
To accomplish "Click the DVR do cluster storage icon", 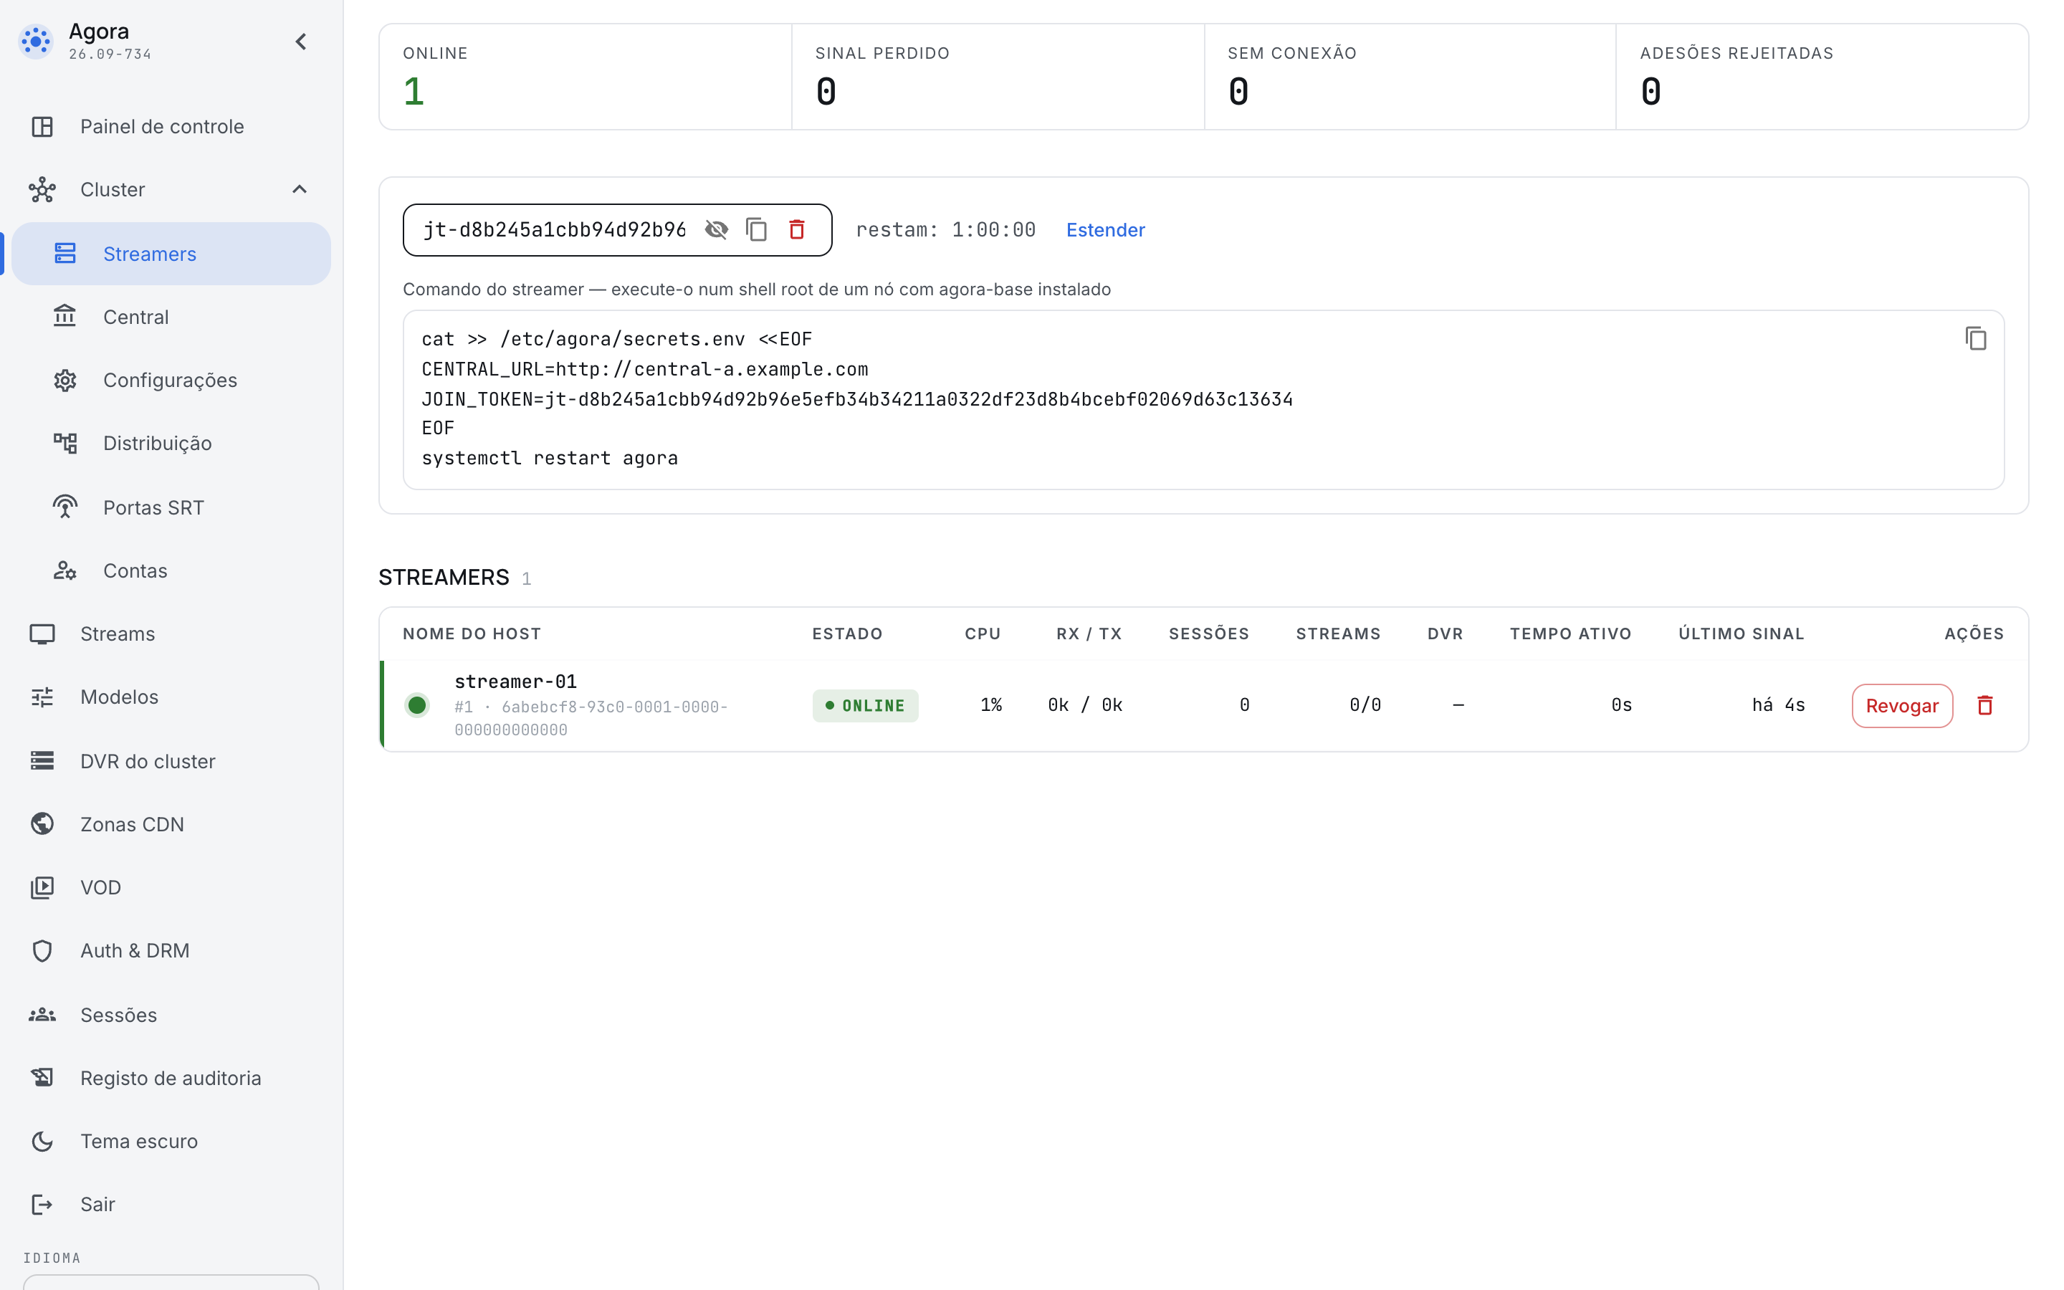I will tap(42, 760).
